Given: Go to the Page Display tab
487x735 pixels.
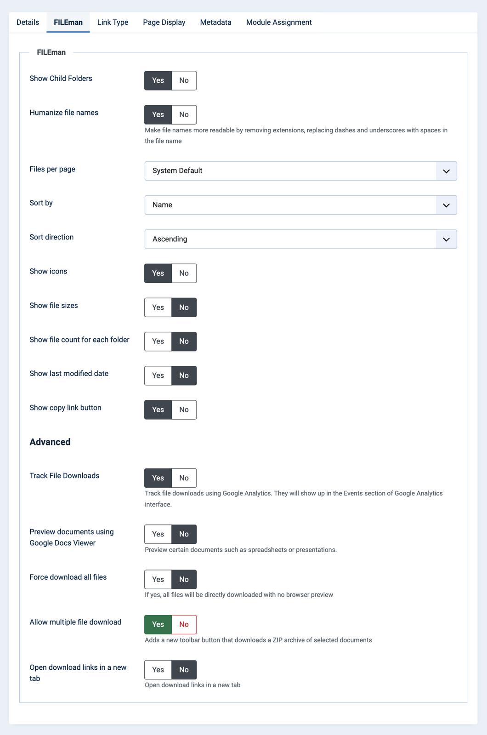Looking at the screenshot, I should (164, 22).
